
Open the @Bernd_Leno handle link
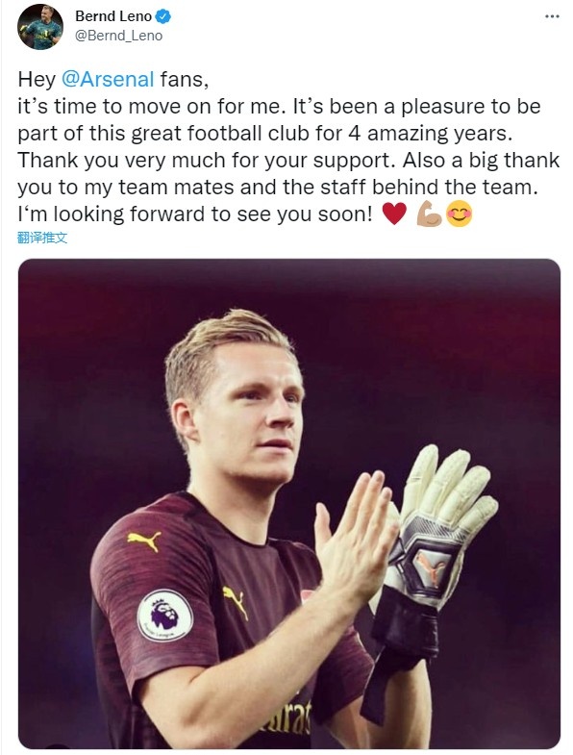click(x=118, y=37)
